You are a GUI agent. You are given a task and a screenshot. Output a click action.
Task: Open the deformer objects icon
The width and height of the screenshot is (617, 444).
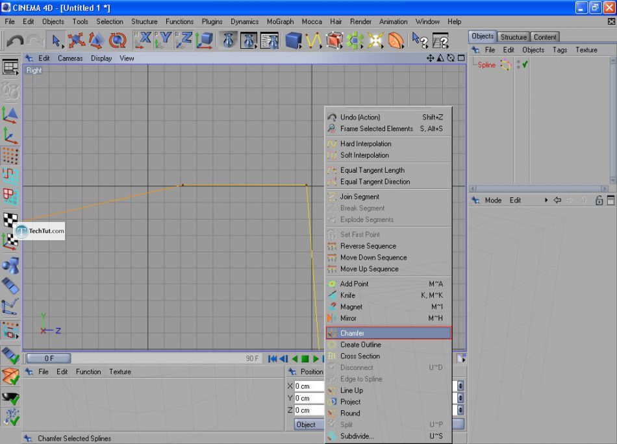396,40
